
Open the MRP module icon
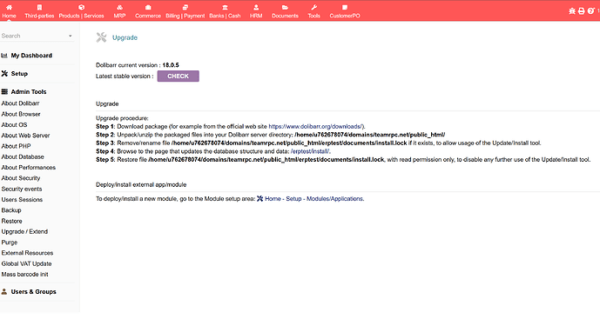click(120, 7)
